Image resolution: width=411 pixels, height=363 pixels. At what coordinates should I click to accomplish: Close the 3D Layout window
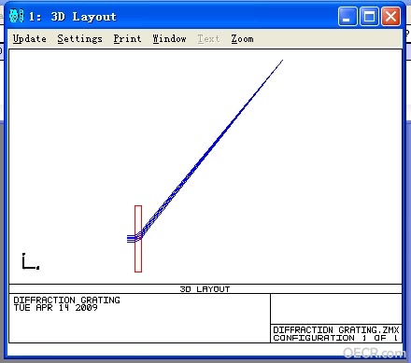click(390, 16)
